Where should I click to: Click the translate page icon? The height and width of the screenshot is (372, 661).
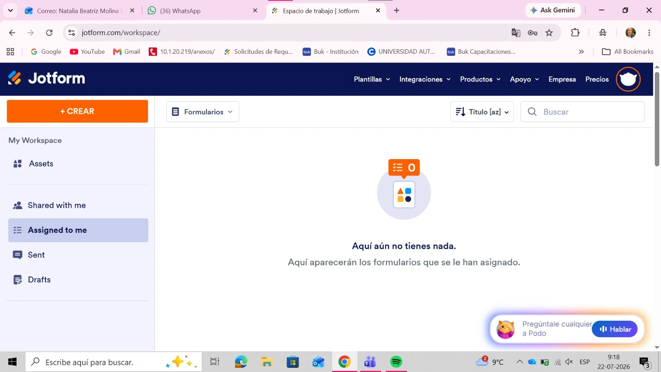click(x=516, y=33)
